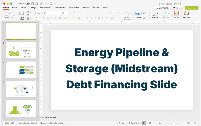Open the Slide Show tab

pyautogui.click(x=74, y=8)
